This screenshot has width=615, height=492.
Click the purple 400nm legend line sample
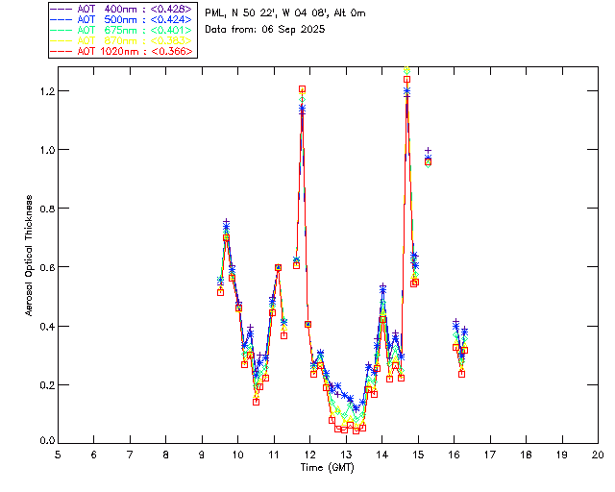(x=62, y=9)
